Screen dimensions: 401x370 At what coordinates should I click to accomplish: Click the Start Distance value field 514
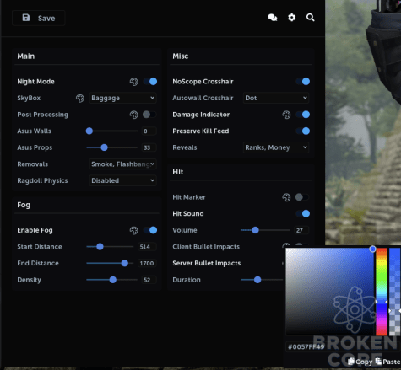147,247
